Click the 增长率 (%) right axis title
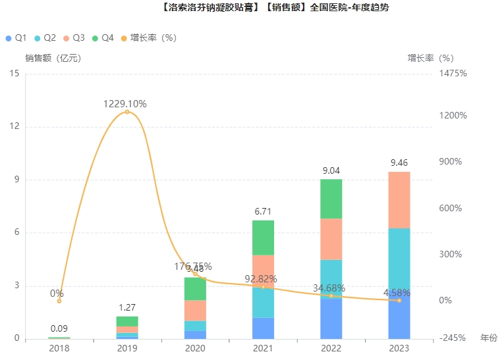The image size is (502, 358). [431, 58]
